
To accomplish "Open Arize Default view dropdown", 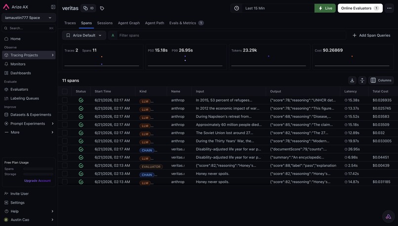I will coord(84,35).
